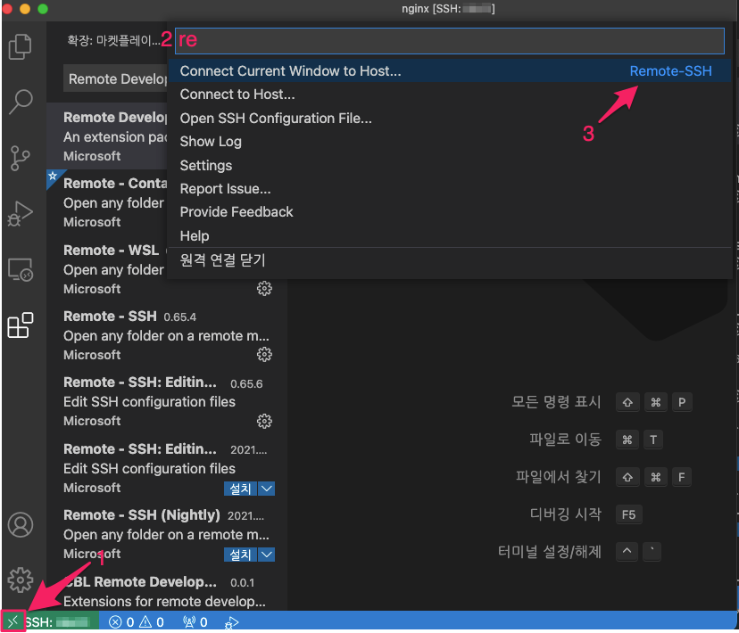Open the Remote Explorer view
The height and width of the screenshot is (633, 739).
click(21, 269)
